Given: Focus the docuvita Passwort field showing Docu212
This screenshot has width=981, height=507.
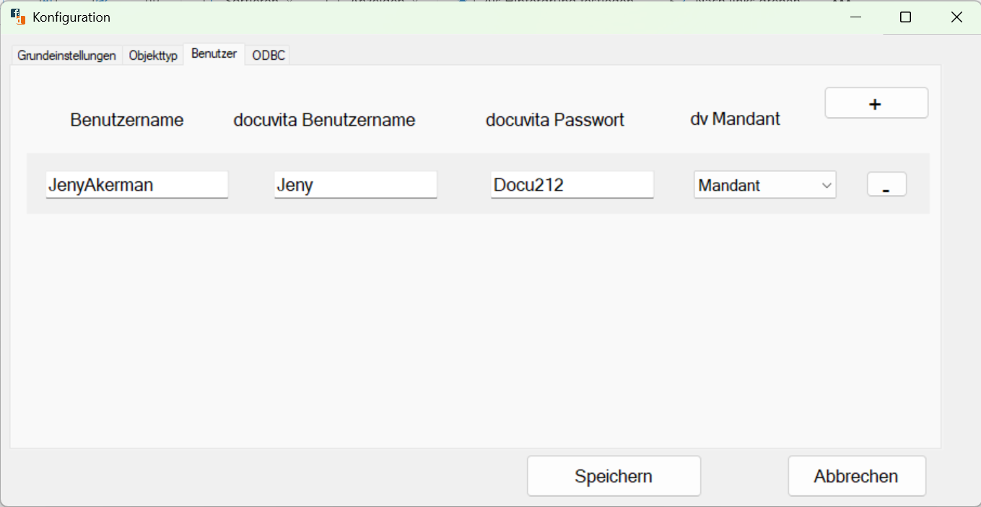Looking at the screenshot, I should point(572,185).
